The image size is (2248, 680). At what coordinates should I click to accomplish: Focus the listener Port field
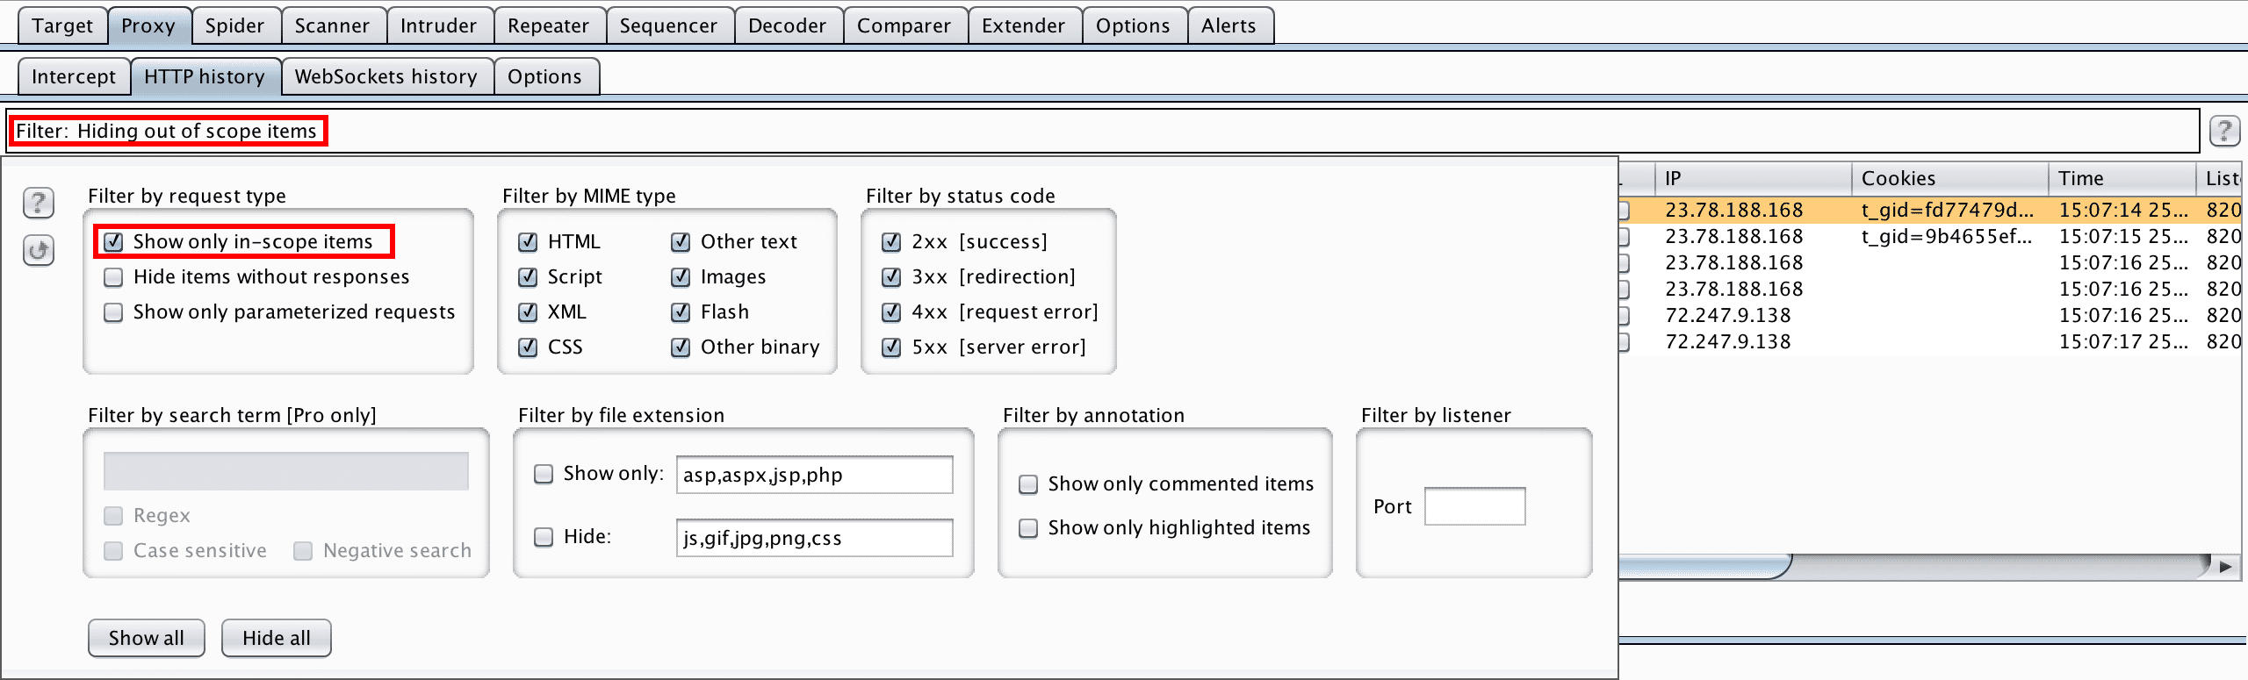pyautogui.click(x=1475, y=506)
